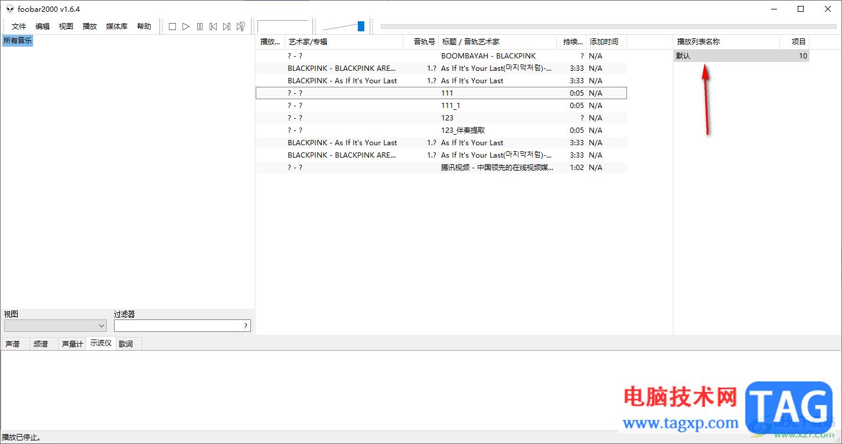Sort by 标题 / 音轨艺术家 column header
The height and width of the screenshot is (444, 842).
pyautogui.click(x=498, y=42)
